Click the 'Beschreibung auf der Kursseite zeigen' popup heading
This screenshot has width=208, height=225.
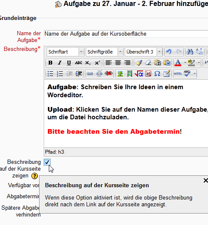tap(97, 185)
